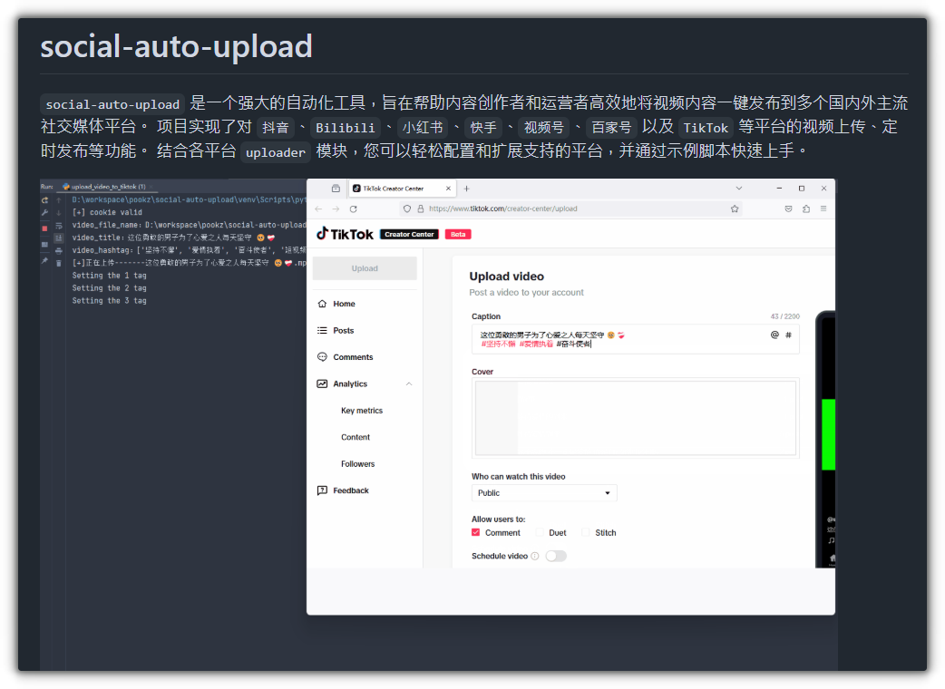Collapse the Analytics sidebar section
The height and width of the screenshot is (689, 945).
409,383
